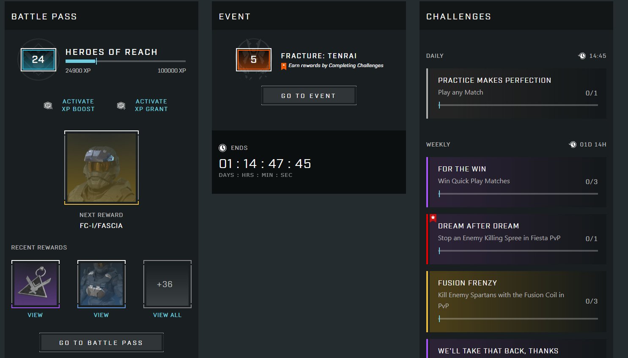Click Practice Makes Perfection progress bar

tap(518, 105)
